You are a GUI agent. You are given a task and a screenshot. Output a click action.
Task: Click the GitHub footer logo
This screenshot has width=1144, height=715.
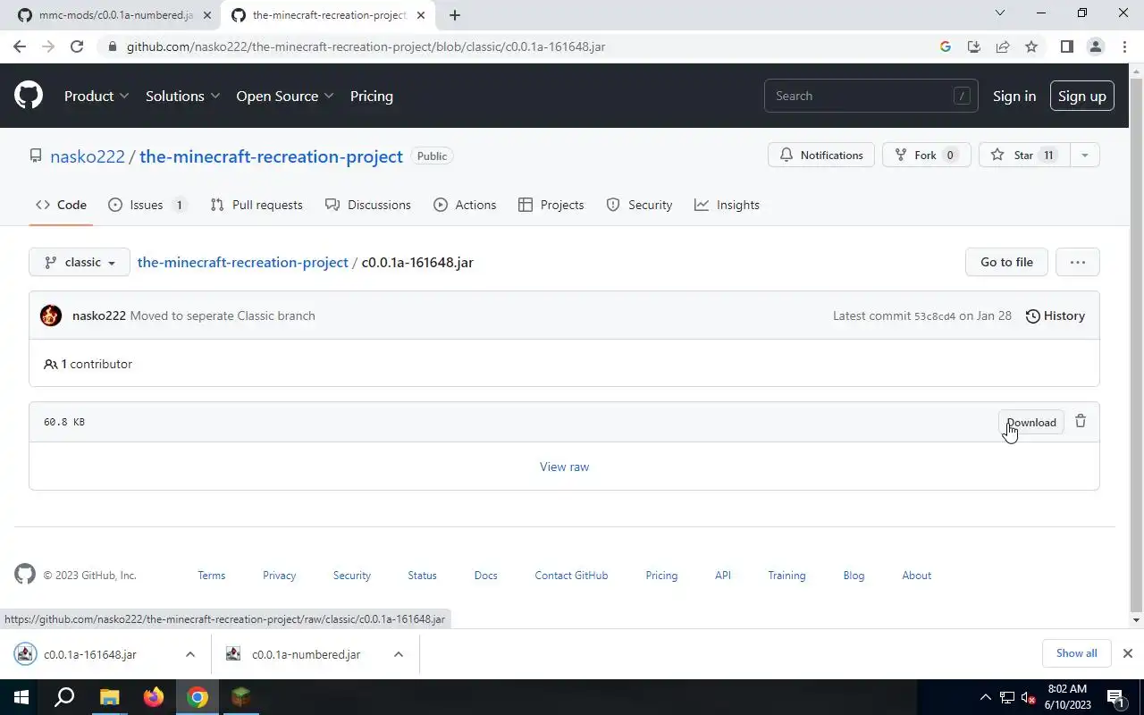(x=25, y=575)
